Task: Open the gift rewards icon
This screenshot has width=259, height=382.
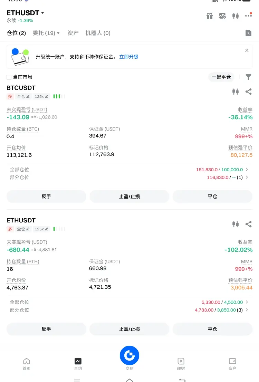Action: pyautogui.click(x=210, y=16)
